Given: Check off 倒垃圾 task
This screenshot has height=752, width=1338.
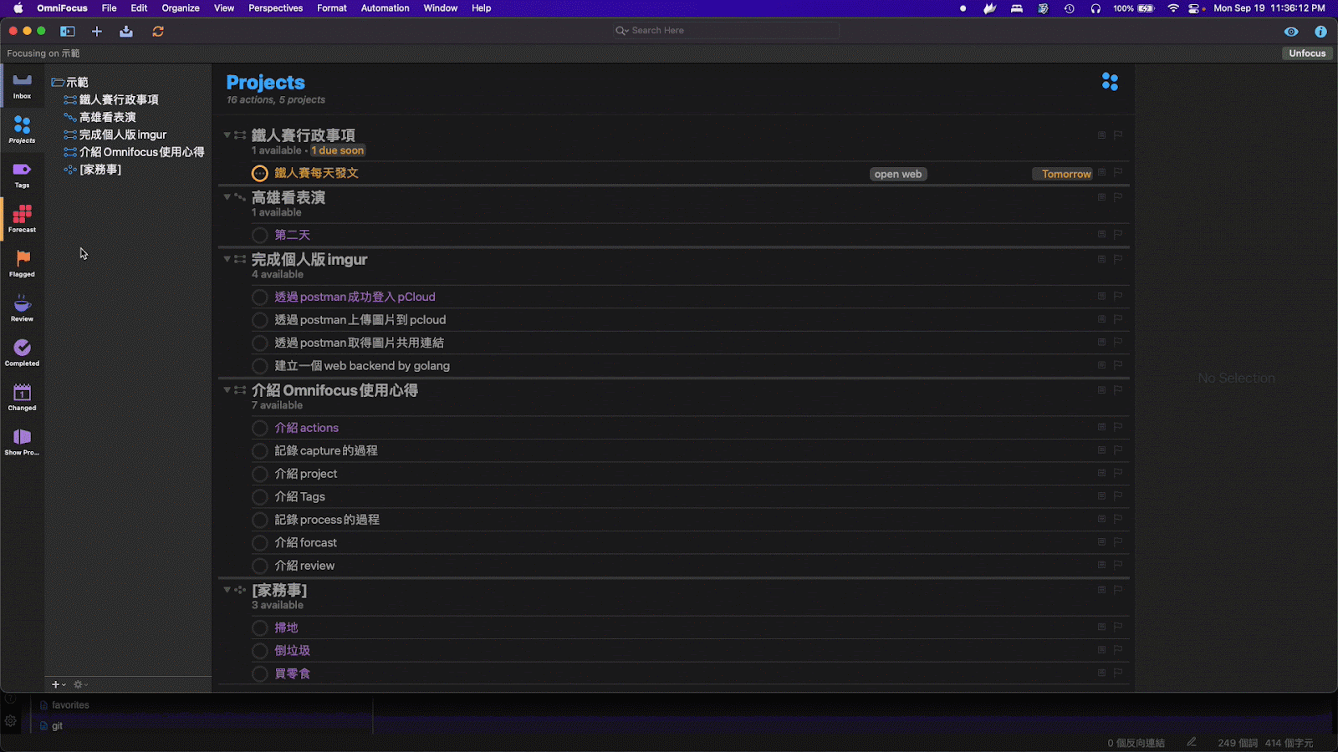Looking at the screenshot, I should [x=260, y=651].
